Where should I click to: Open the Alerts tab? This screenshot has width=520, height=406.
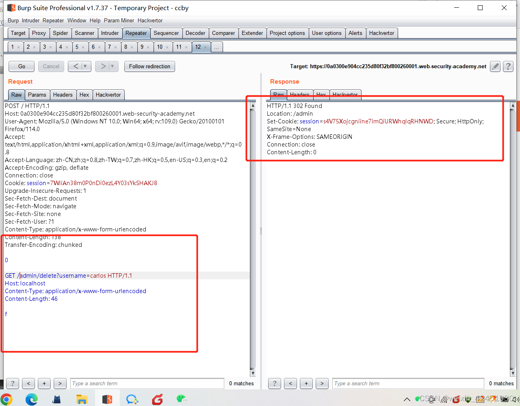355,33
